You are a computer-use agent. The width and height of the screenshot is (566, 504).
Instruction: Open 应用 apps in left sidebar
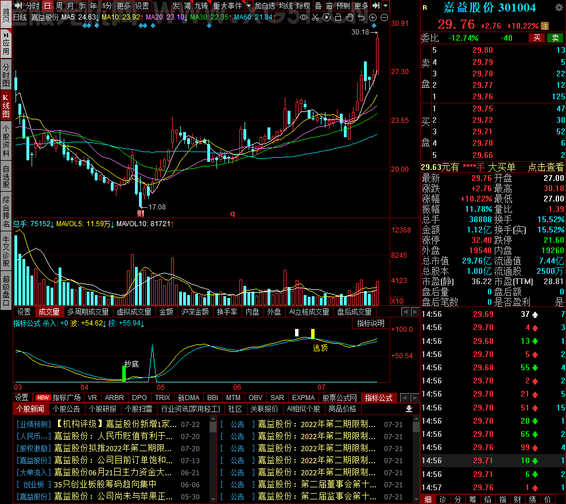pos(6,43)
